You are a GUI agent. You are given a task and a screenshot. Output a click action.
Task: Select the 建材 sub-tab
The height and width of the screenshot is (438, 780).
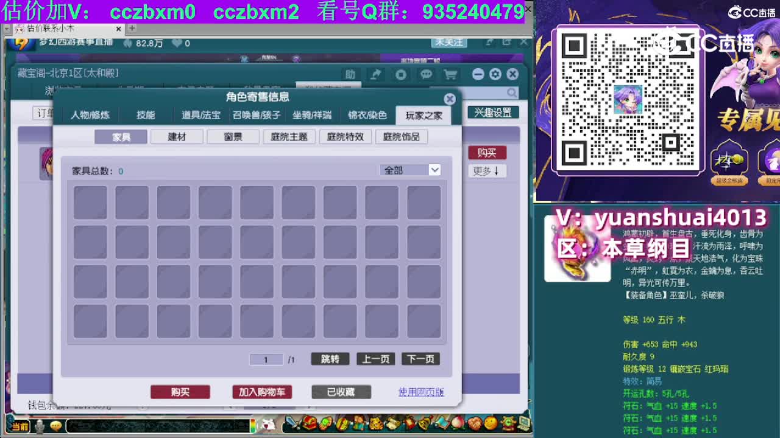click(177, 137)
